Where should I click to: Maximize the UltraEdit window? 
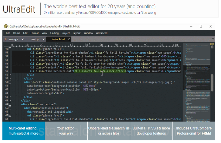point(201,26)
